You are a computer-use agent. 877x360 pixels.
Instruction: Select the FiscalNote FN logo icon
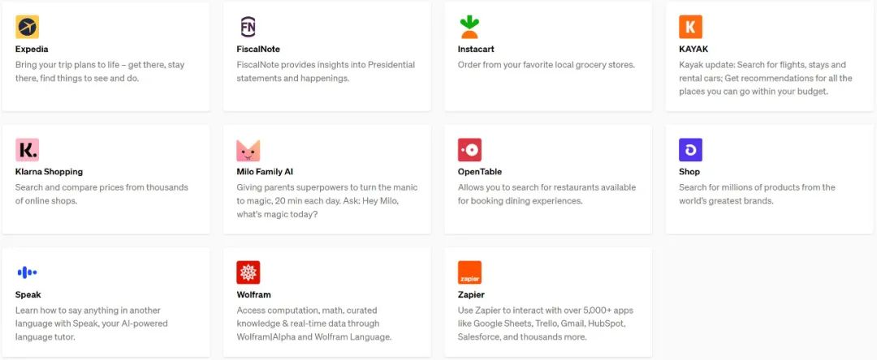(x=248, y=27)
